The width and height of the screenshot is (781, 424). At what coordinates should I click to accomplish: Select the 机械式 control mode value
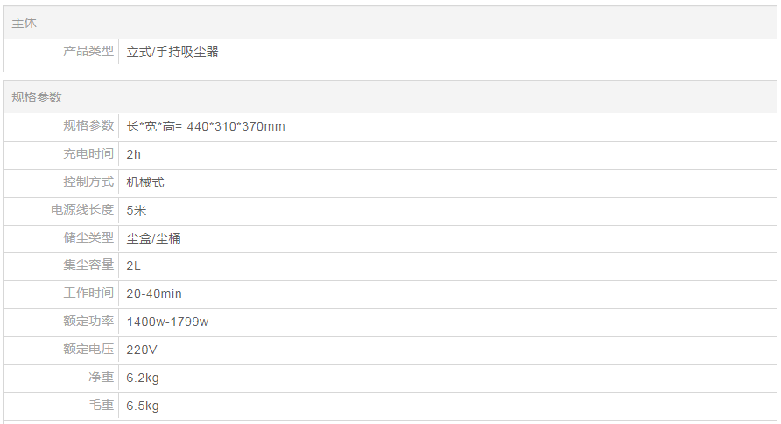[145, 182]
